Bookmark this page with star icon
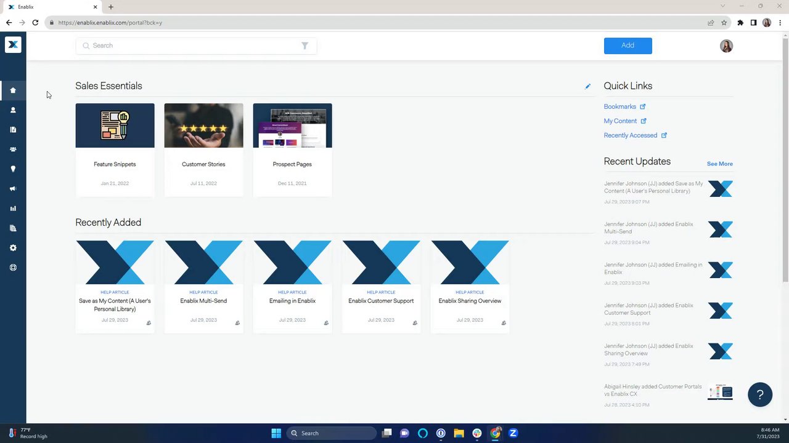Screen dimensions: 789x443 coord(724,23)
